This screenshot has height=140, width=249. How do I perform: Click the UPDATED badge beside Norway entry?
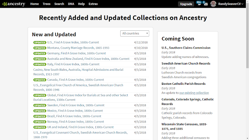pos(40,122)
